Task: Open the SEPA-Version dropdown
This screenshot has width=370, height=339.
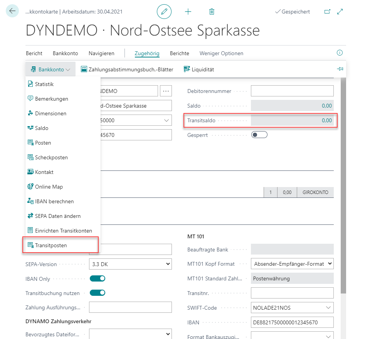Action: pos(130,264)
